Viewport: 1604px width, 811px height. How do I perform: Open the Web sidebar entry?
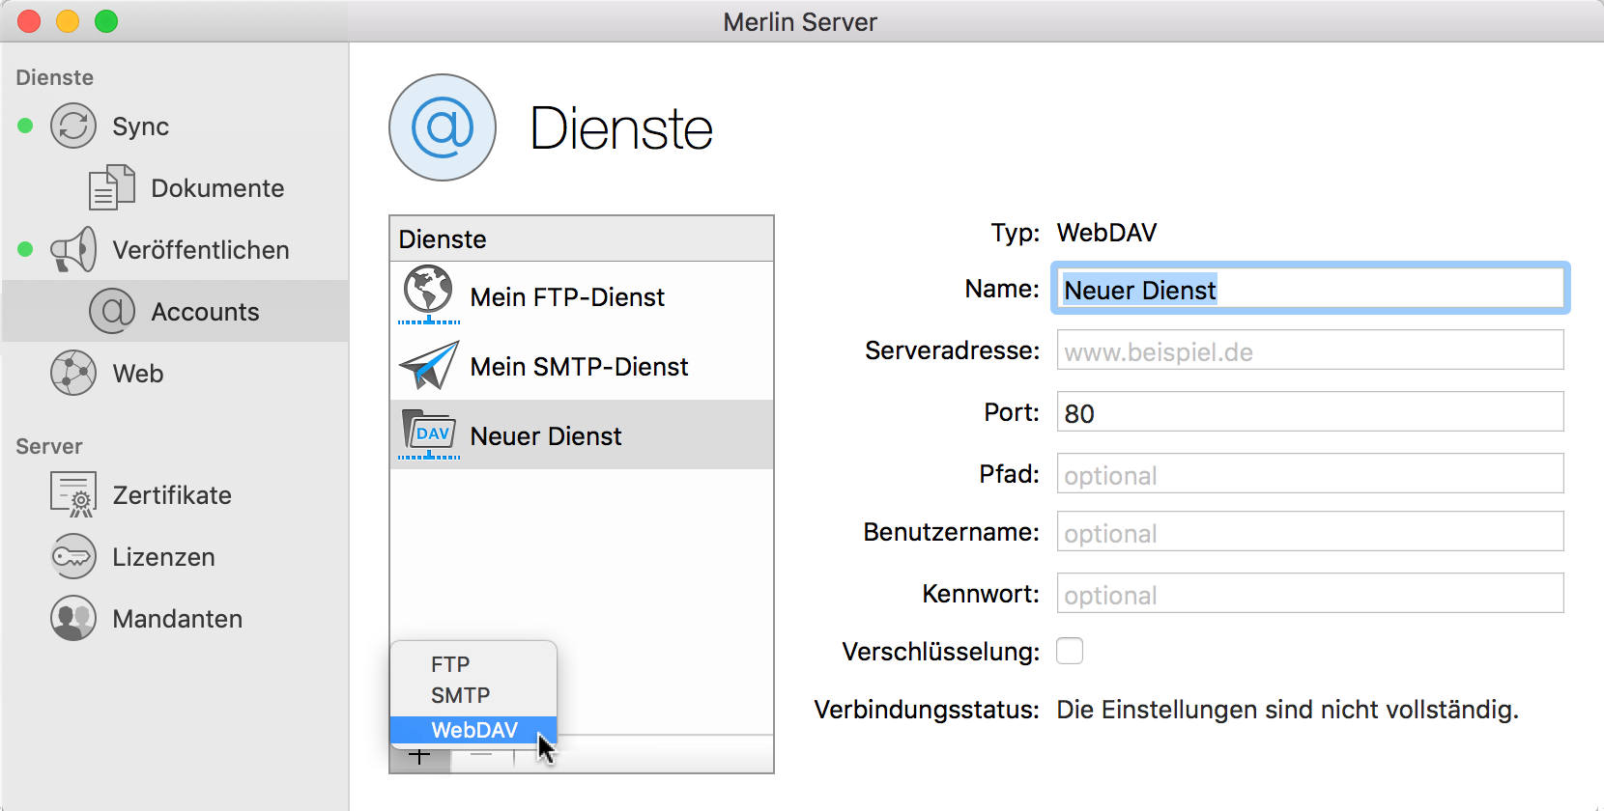tap(176, 374)
